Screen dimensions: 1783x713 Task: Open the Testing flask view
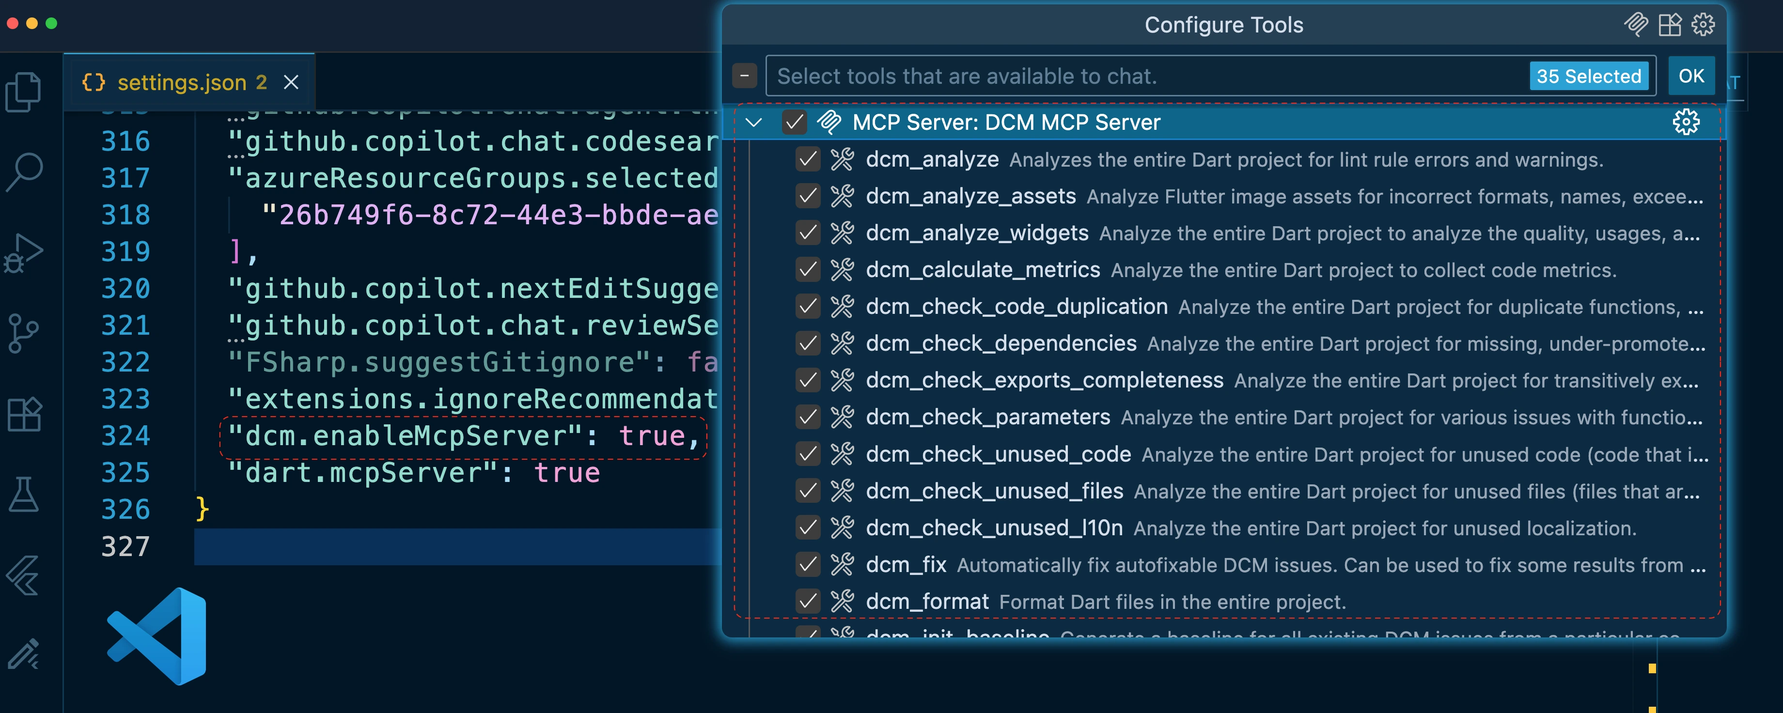click(24, 494)
